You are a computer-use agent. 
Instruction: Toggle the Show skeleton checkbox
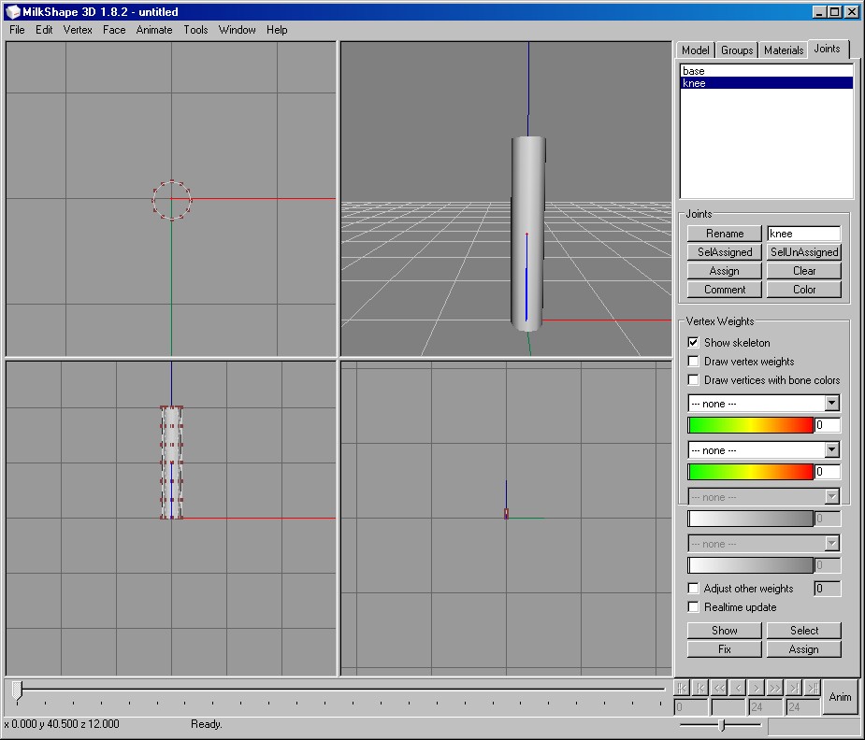coord(694,343)
